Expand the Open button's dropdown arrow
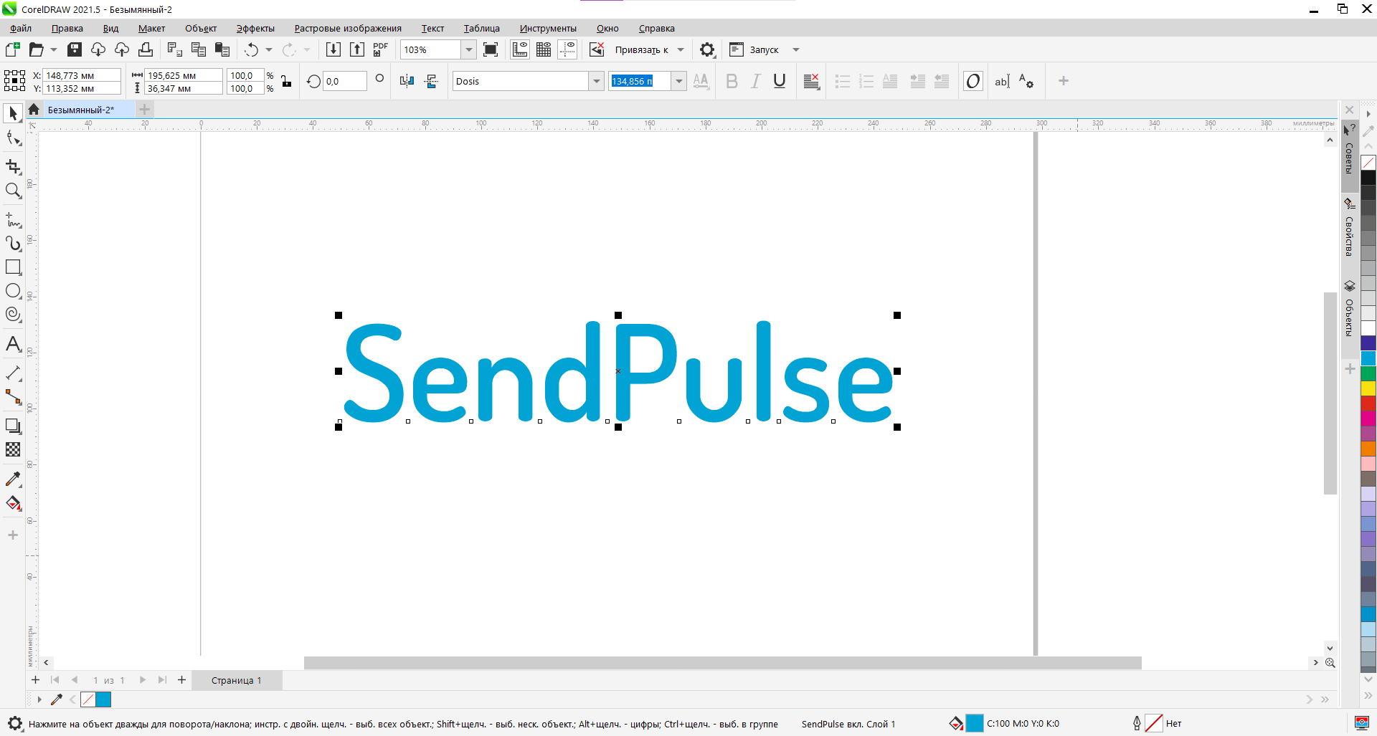This screenshot has width=1377, height=736. (54, 49)
